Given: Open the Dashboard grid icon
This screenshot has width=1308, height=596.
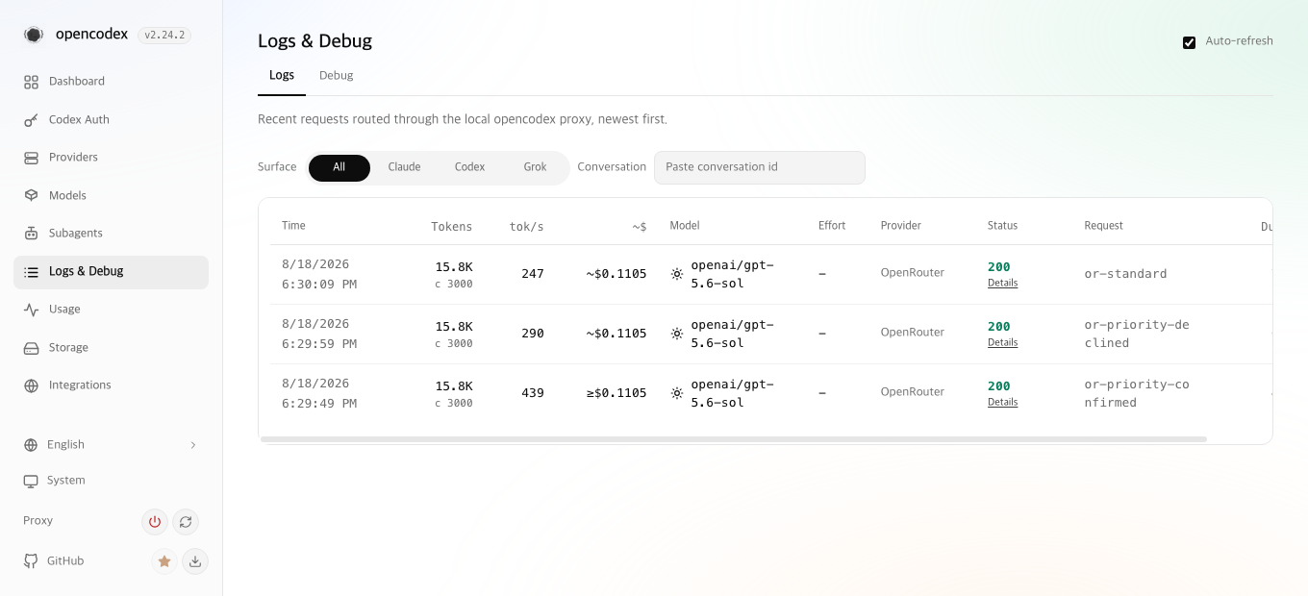Looking at the screenshot, I should (31, 82).
